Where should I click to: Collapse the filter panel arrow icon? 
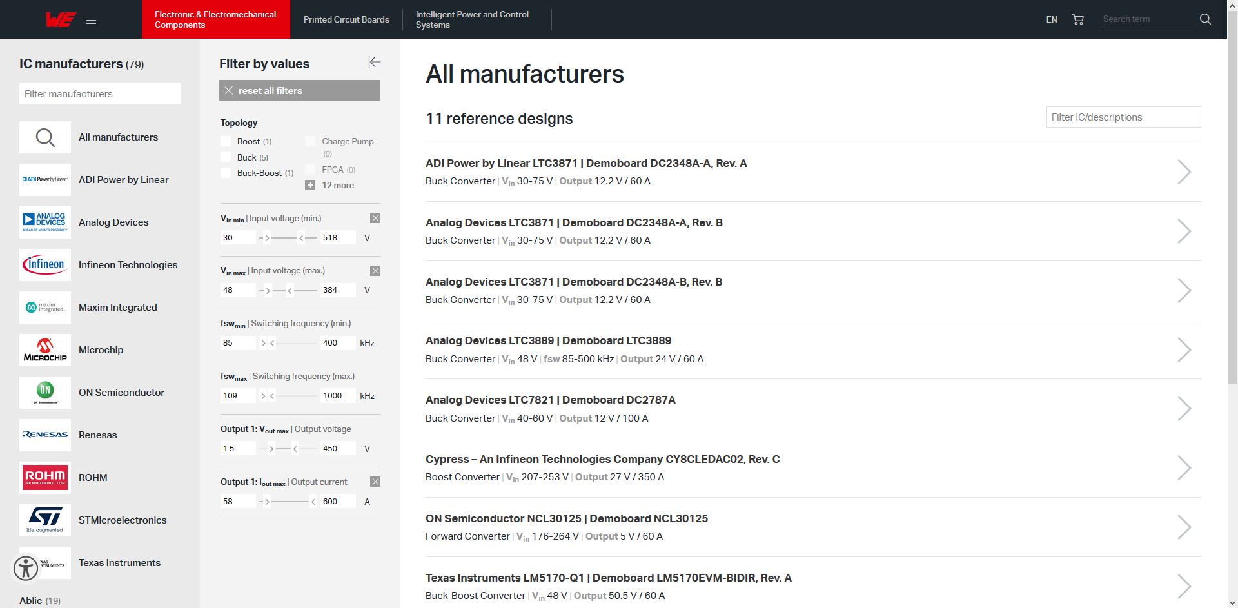pos(374,62)
